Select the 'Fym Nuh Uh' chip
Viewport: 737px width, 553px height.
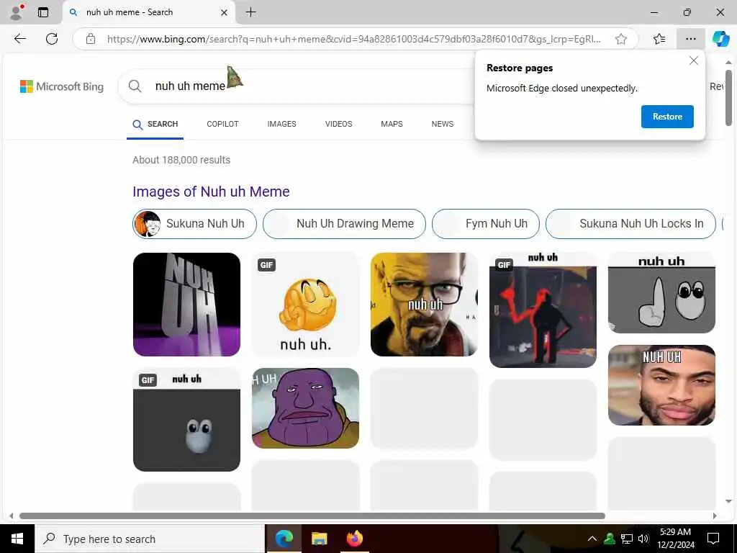point(486,224)
